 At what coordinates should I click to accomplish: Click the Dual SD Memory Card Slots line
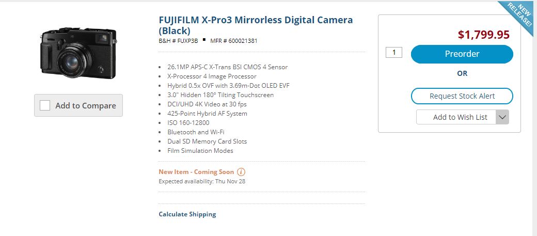207,141
